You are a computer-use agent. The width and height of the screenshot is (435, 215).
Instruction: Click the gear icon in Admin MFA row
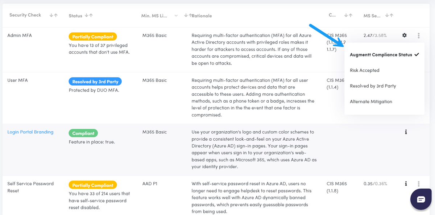click(x=405, y=36)
